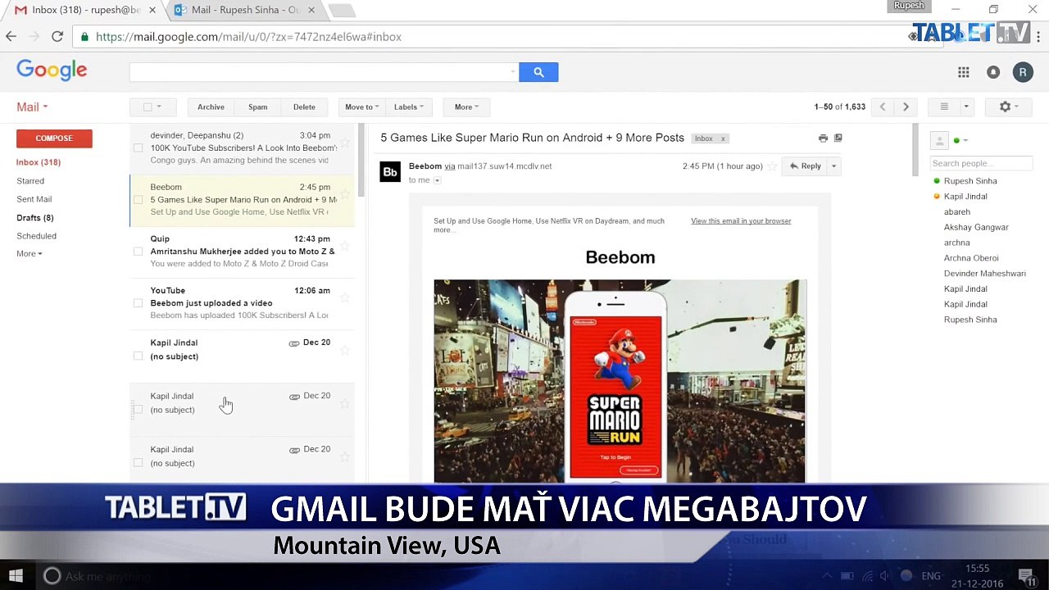The image size is (1049, 590).
Task: Open Google notifications bell
Action: click(993, 72)
